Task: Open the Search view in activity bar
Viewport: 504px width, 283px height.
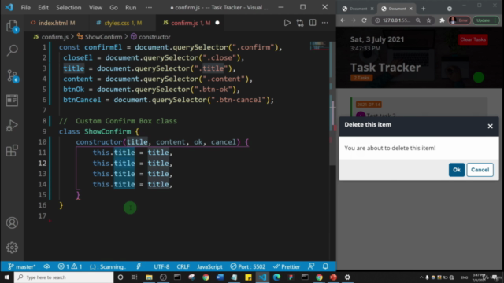Action: tap(12, 50)
